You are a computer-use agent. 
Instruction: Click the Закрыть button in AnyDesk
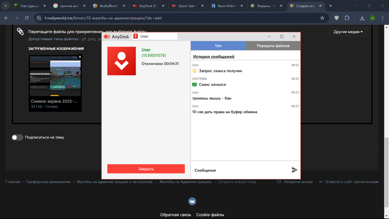pyautogui.click(x=146, y=169)
